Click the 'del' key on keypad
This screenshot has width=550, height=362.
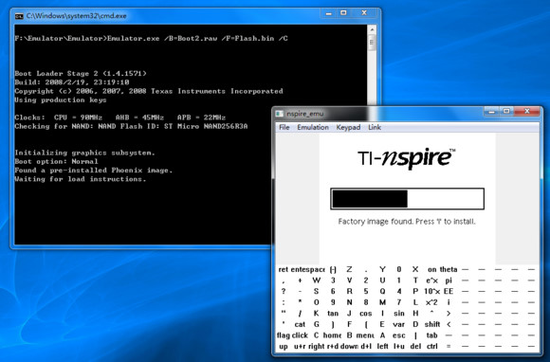coord(415,346)
